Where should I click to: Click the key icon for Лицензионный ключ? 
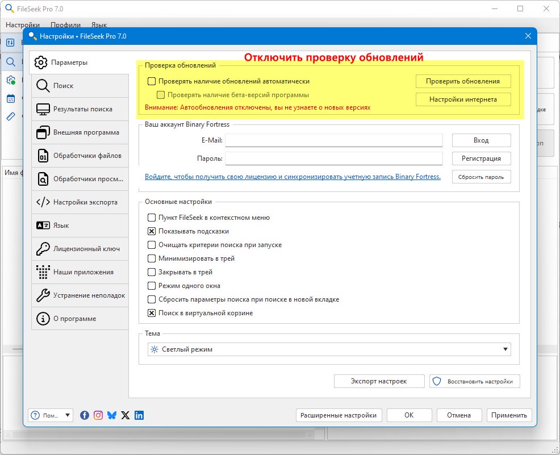pyautogui.click(x=43, y=249)
